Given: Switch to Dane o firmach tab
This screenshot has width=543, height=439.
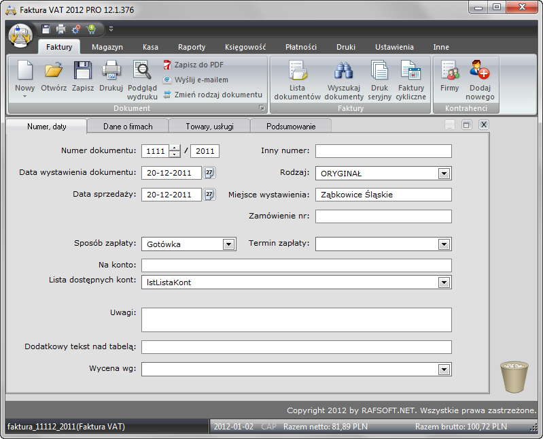Looking at the screenshot, I should point(128,126).
